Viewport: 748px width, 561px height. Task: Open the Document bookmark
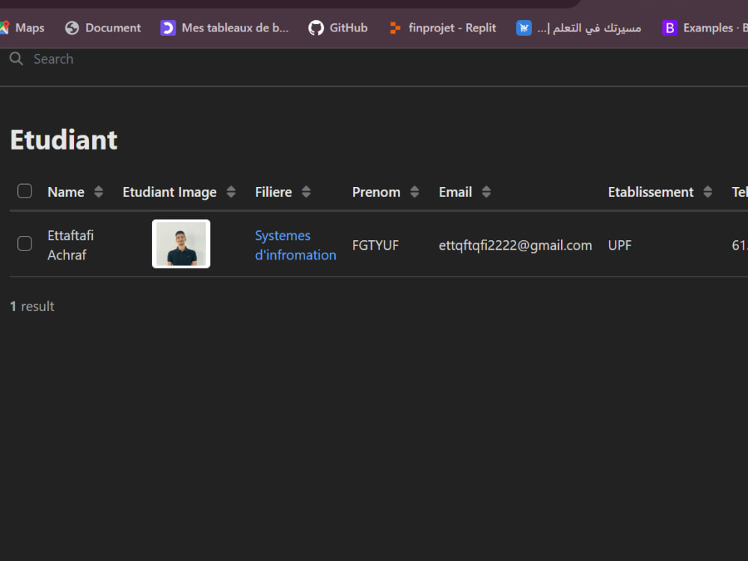103,28
